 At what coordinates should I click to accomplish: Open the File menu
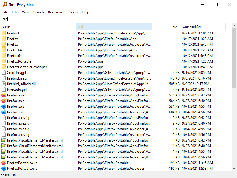[x=5, y=12]
